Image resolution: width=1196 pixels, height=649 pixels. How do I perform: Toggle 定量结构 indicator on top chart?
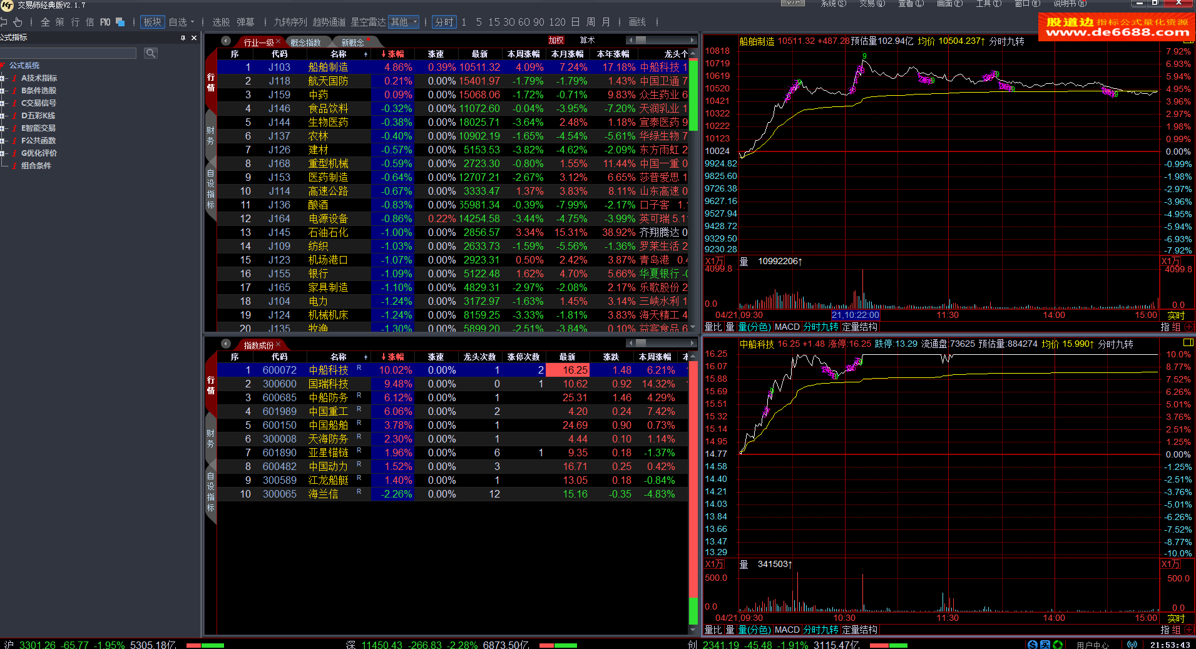pos(860,327)
